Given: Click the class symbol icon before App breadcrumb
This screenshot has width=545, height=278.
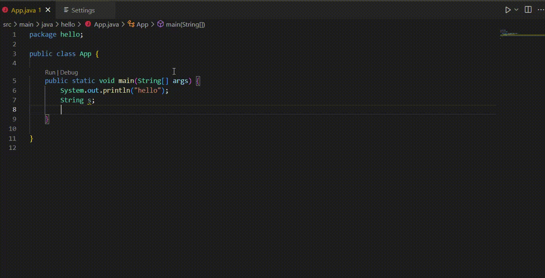Looking at the screenshot, I should click(x=131, y=24).
